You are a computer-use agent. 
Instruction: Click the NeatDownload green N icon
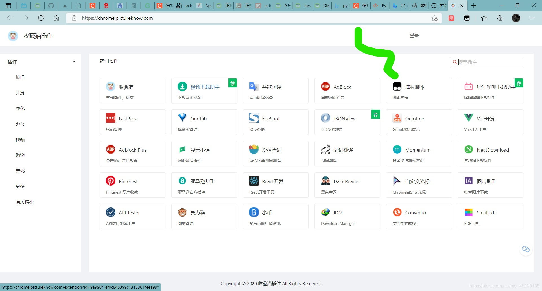tap(469, 149)
